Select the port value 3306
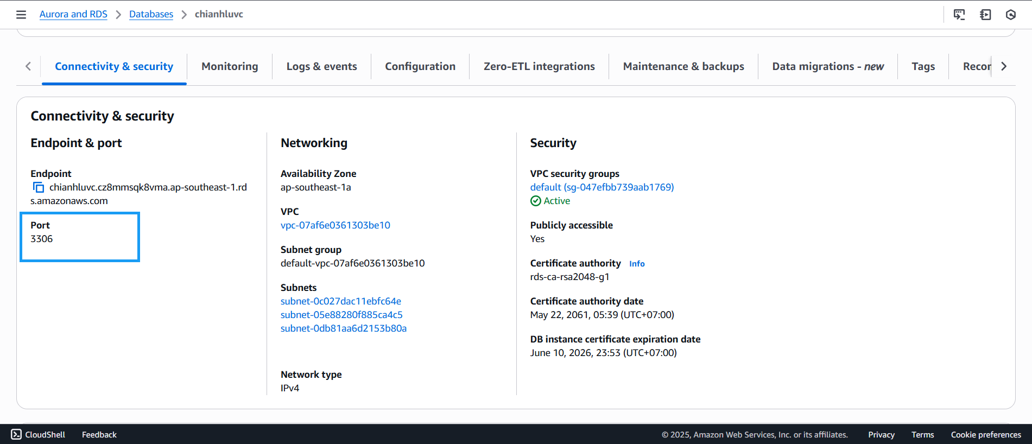This screenshot has height=444, width=1032. tap(42, 239)
